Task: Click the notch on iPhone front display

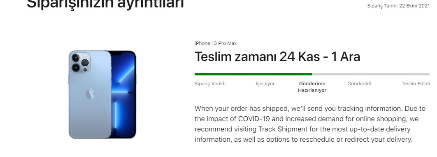Action: pyautogui.click(x=117, y=53)
